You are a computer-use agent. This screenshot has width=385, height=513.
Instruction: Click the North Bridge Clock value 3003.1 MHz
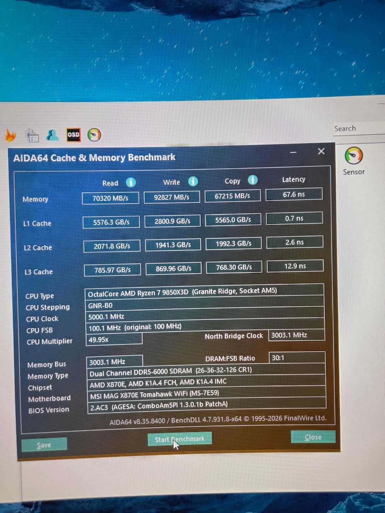[297, 335]
